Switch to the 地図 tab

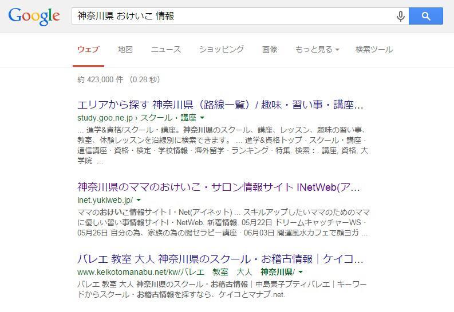coord(125,49)
